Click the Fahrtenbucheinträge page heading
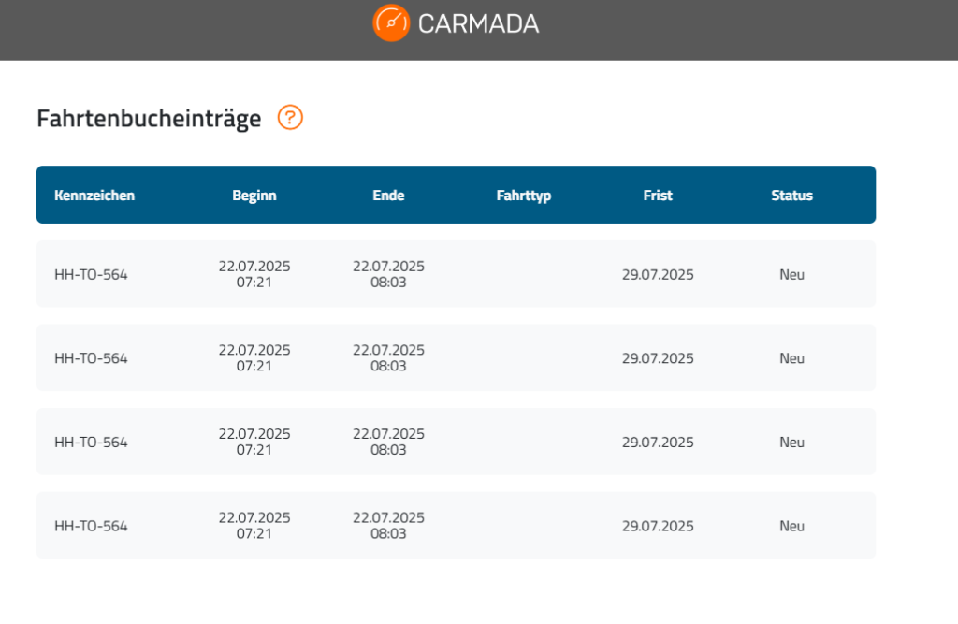This screenshot has width=958, height=624. [149, 118]
